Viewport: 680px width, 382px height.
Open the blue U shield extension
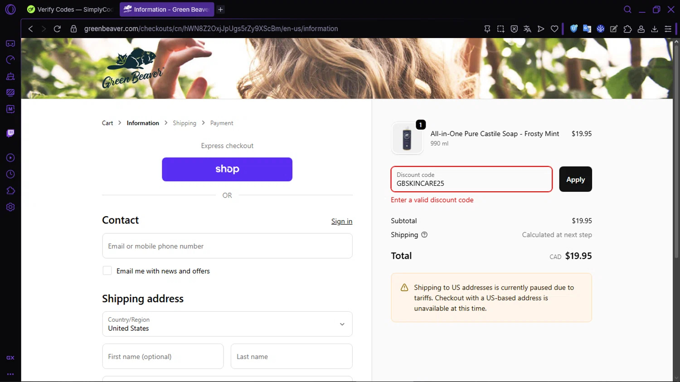coord(574,29)
